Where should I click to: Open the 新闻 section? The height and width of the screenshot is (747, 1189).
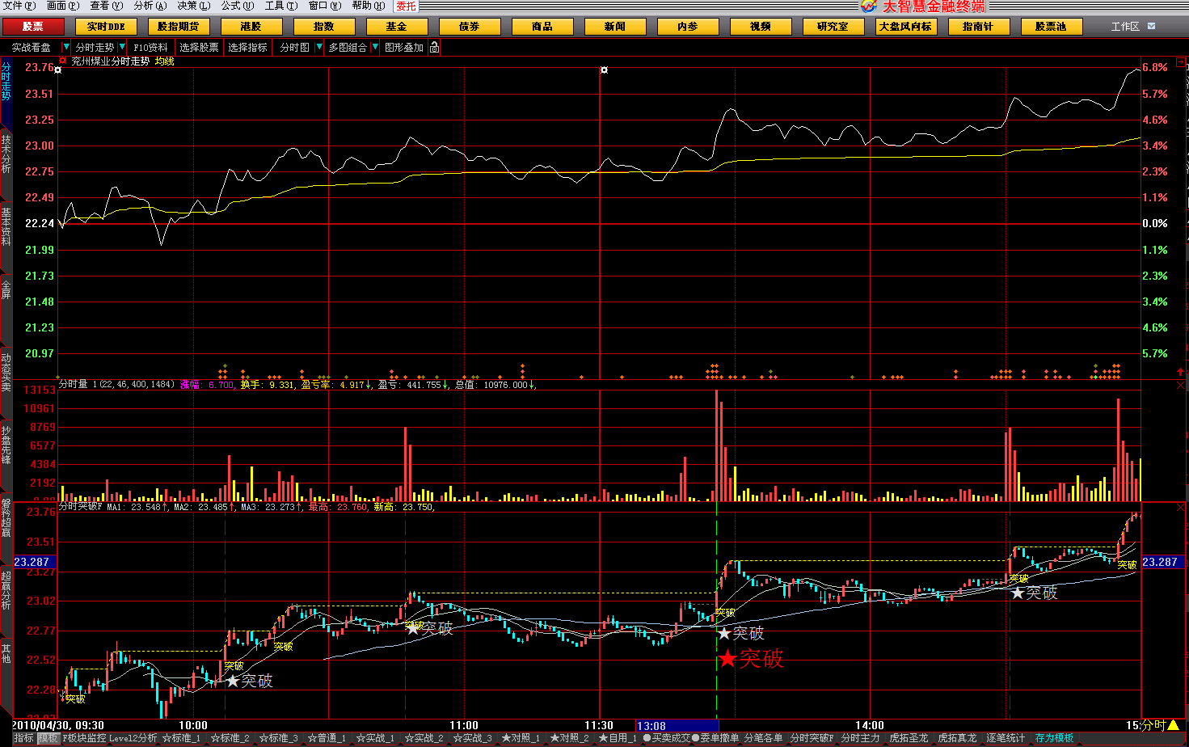(x=615, y=27)
